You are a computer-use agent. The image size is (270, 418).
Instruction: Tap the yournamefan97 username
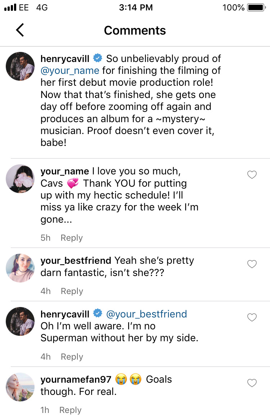tap(76, 379)
